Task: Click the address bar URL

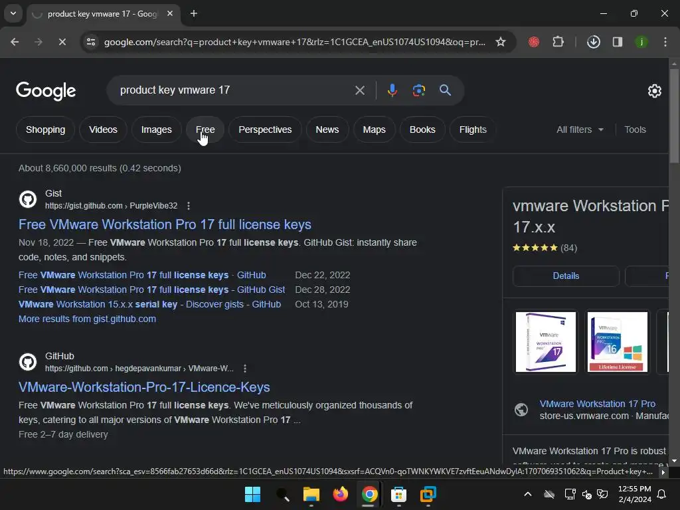Action: click(295, 42)
